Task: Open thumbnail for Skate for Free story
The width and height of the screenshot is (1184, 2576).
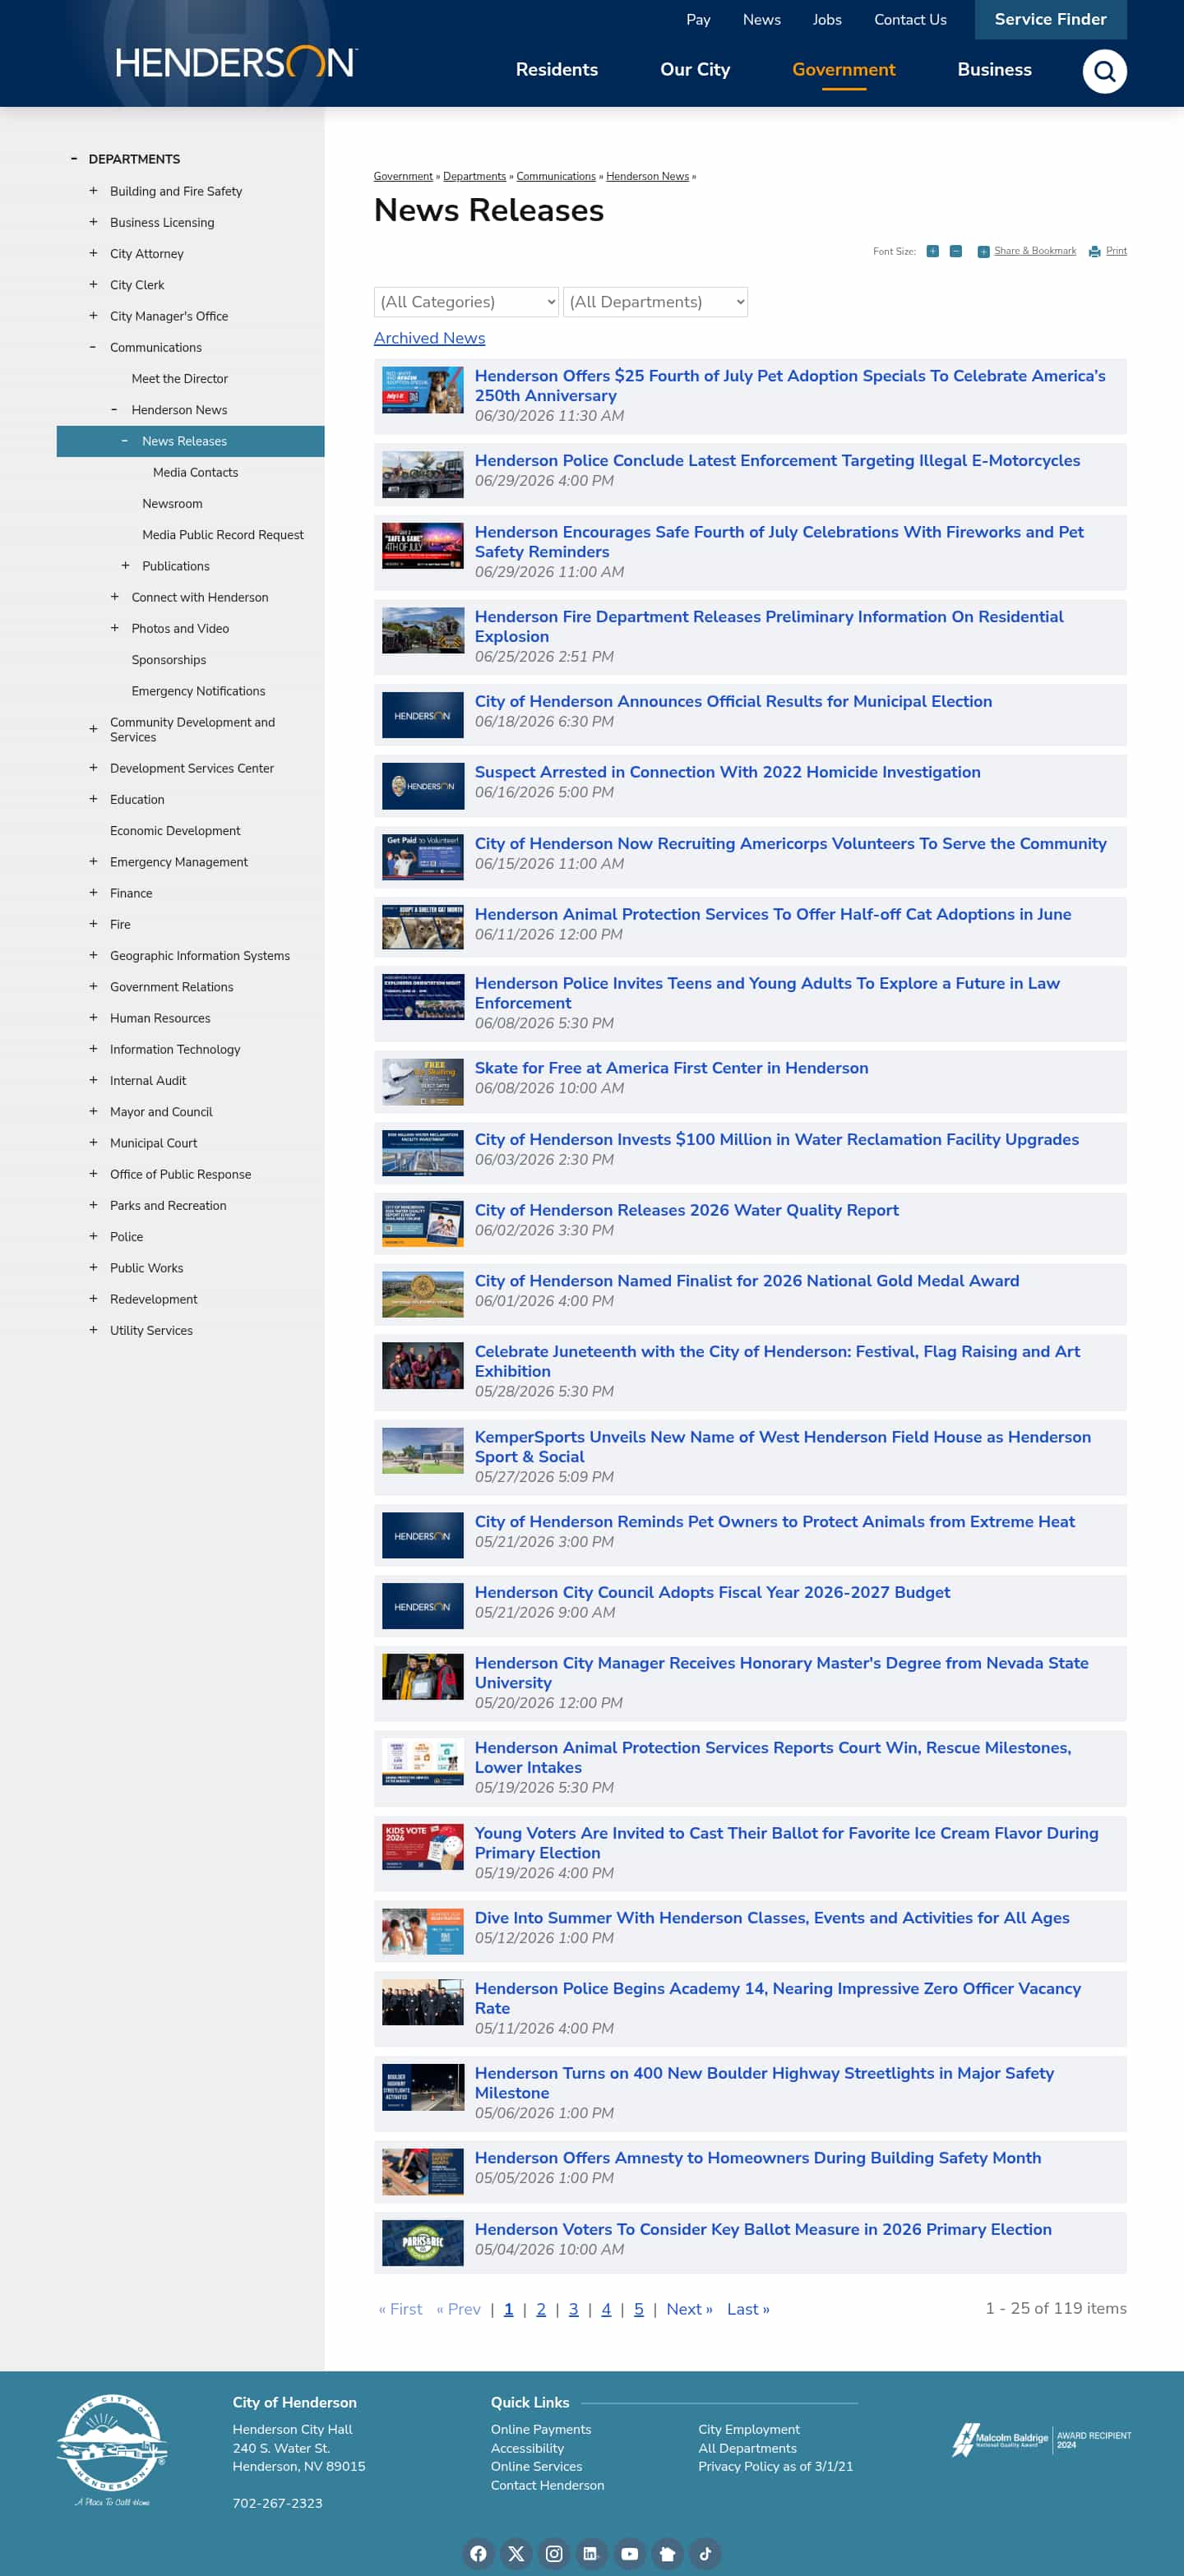Action: [422, 1082]
